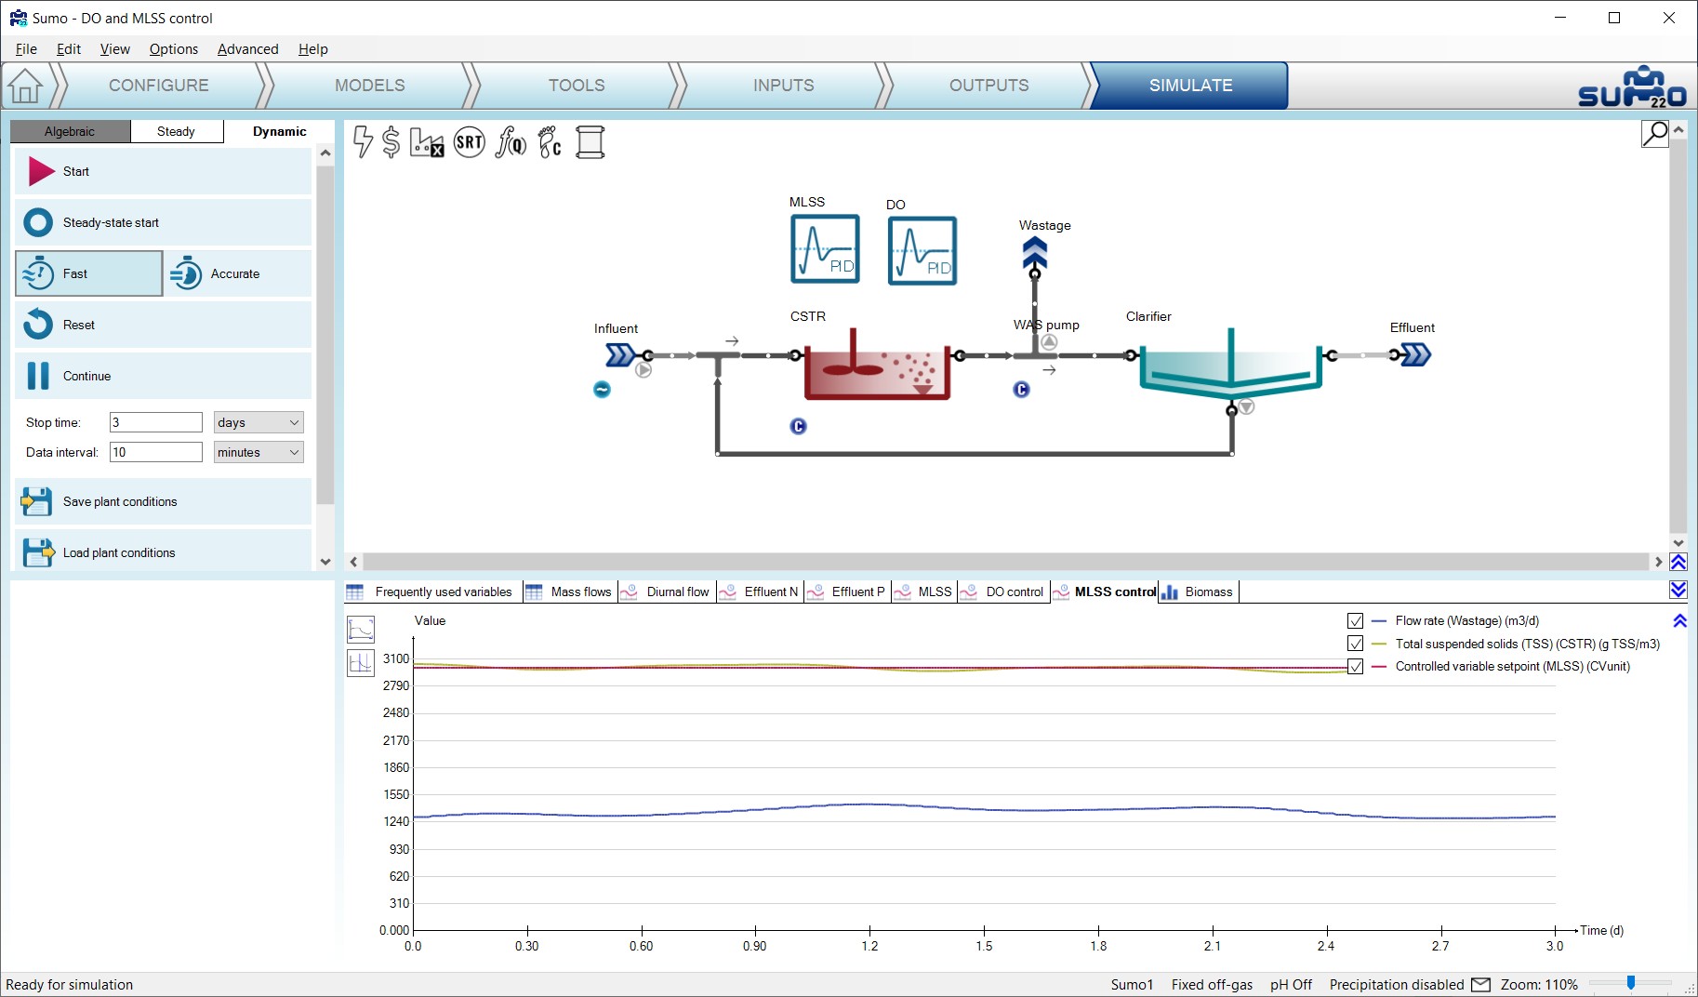Go to the CONFIGURE step
This screenshot has height=997, width=1698.
click(158, 86)
